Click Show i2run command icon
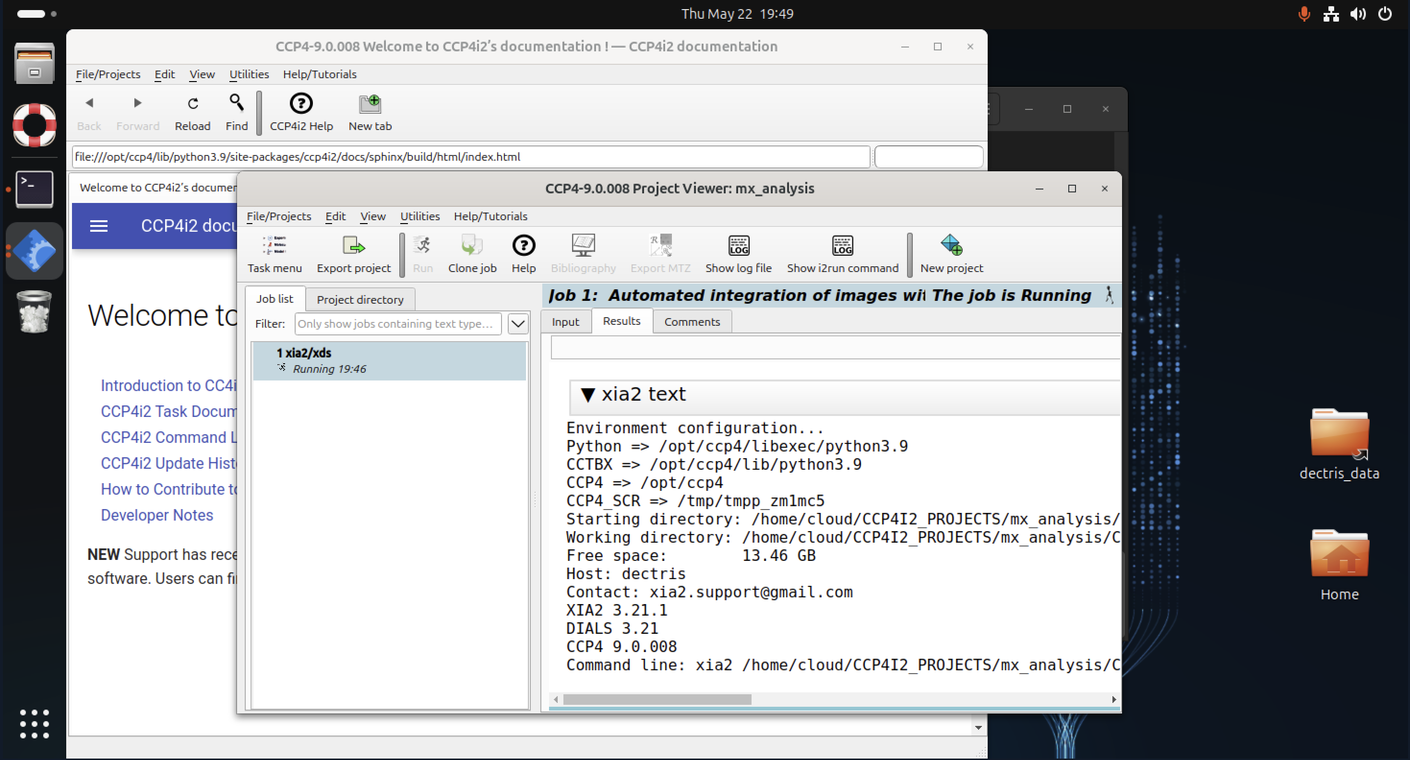This screenshot has width=1410, height=760. [x=842, y=253]
